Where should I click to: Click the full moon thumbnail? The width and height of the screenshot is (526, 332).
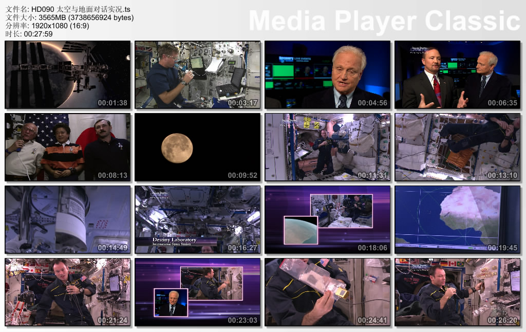tap(198, 147)
